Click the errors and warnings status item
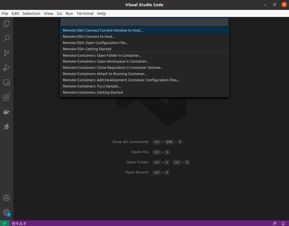289x226 pixels. coord(19,223)
